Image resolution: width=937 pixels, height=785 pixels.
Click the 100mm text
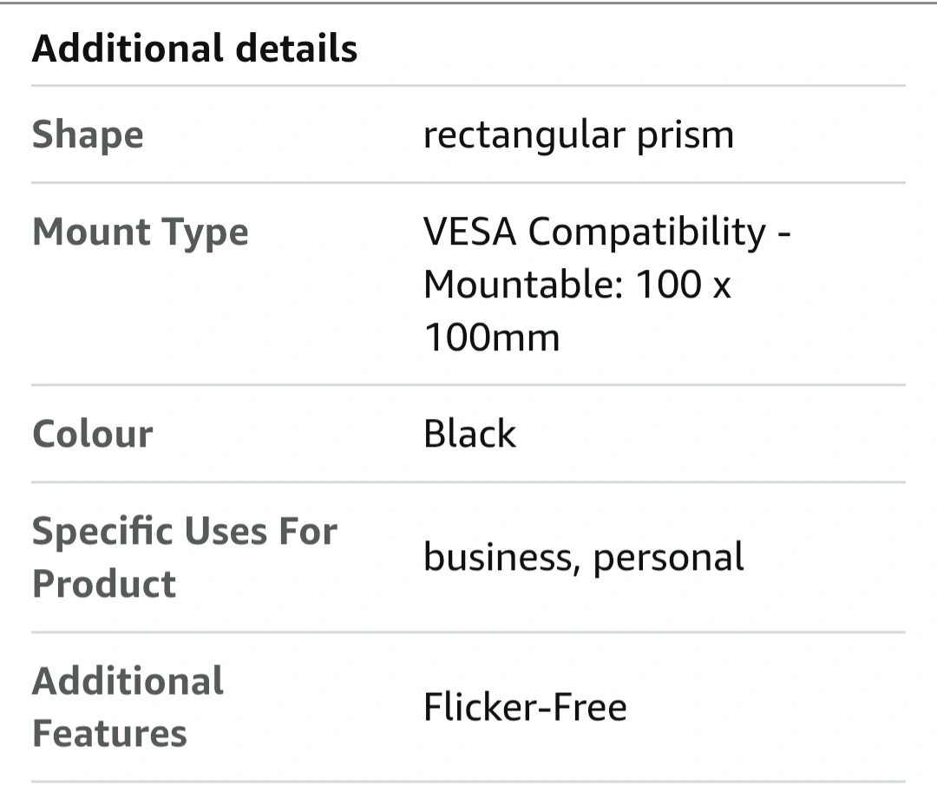click(x=491, y=337)
